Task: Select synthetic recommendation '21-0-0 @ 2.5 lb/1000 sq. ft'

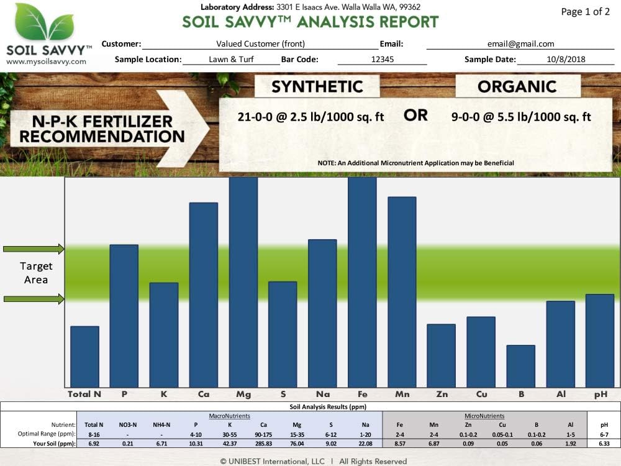Action: (x=310, y=117)
